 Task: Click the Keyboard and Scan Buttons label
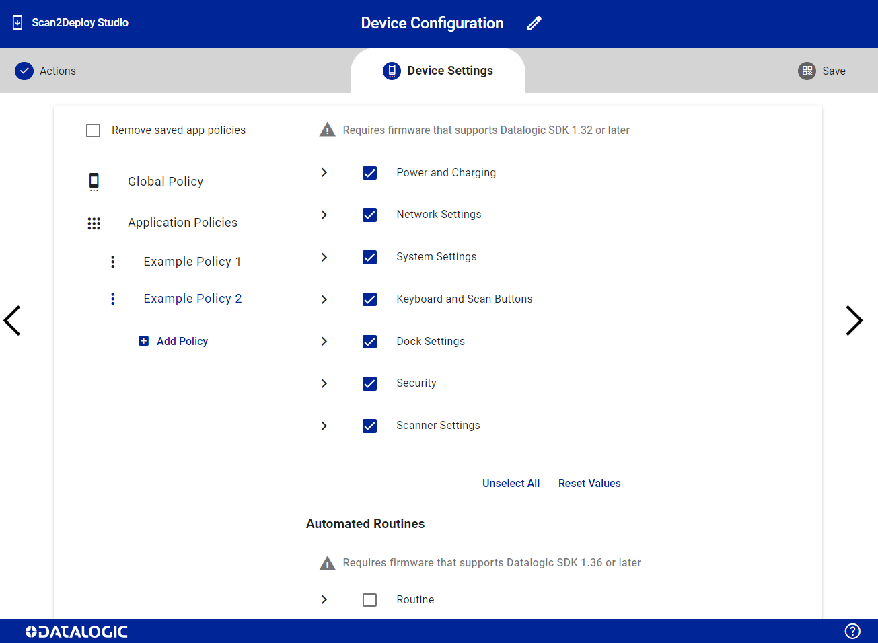(464, 299)
